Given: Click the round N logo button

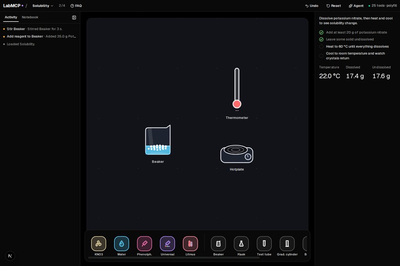Looking at the screenshot, I should pos(10,256).
